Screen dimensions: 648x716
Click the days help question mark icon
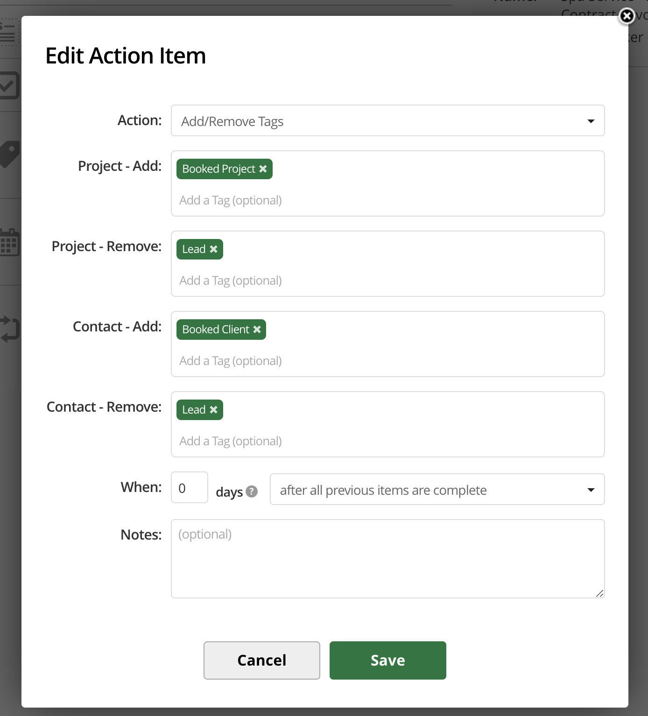(x=252, y=491)
